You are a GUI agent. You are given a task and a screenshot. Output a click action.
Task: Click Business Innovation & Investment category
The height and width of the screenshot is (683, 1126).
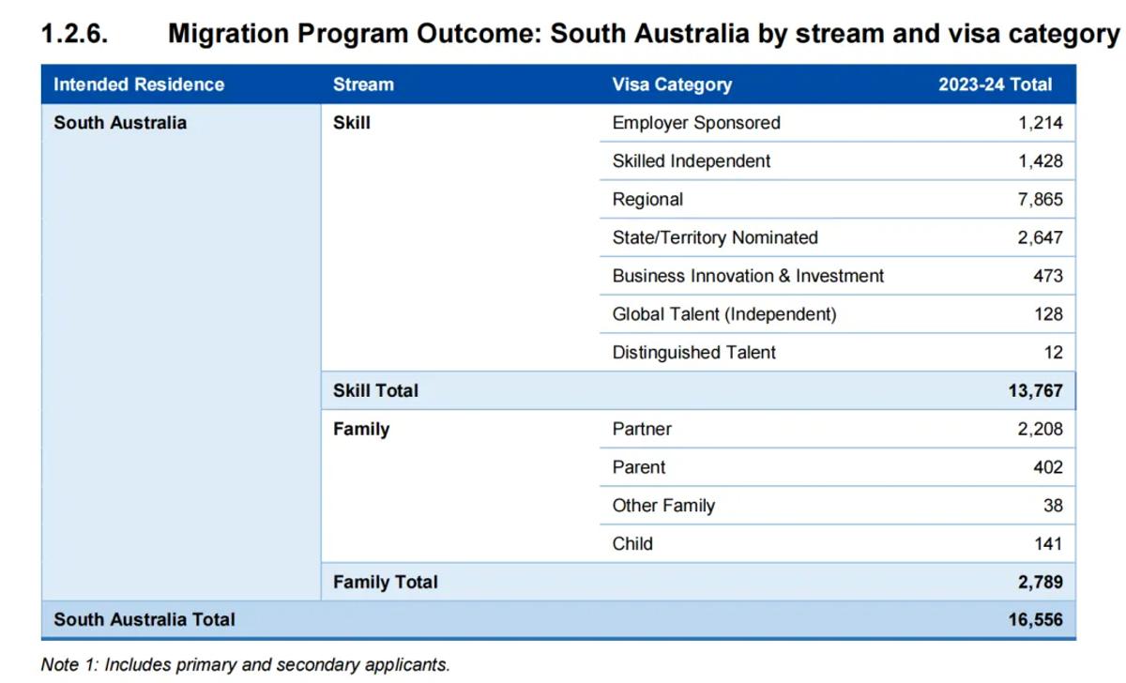coord(748,276)
